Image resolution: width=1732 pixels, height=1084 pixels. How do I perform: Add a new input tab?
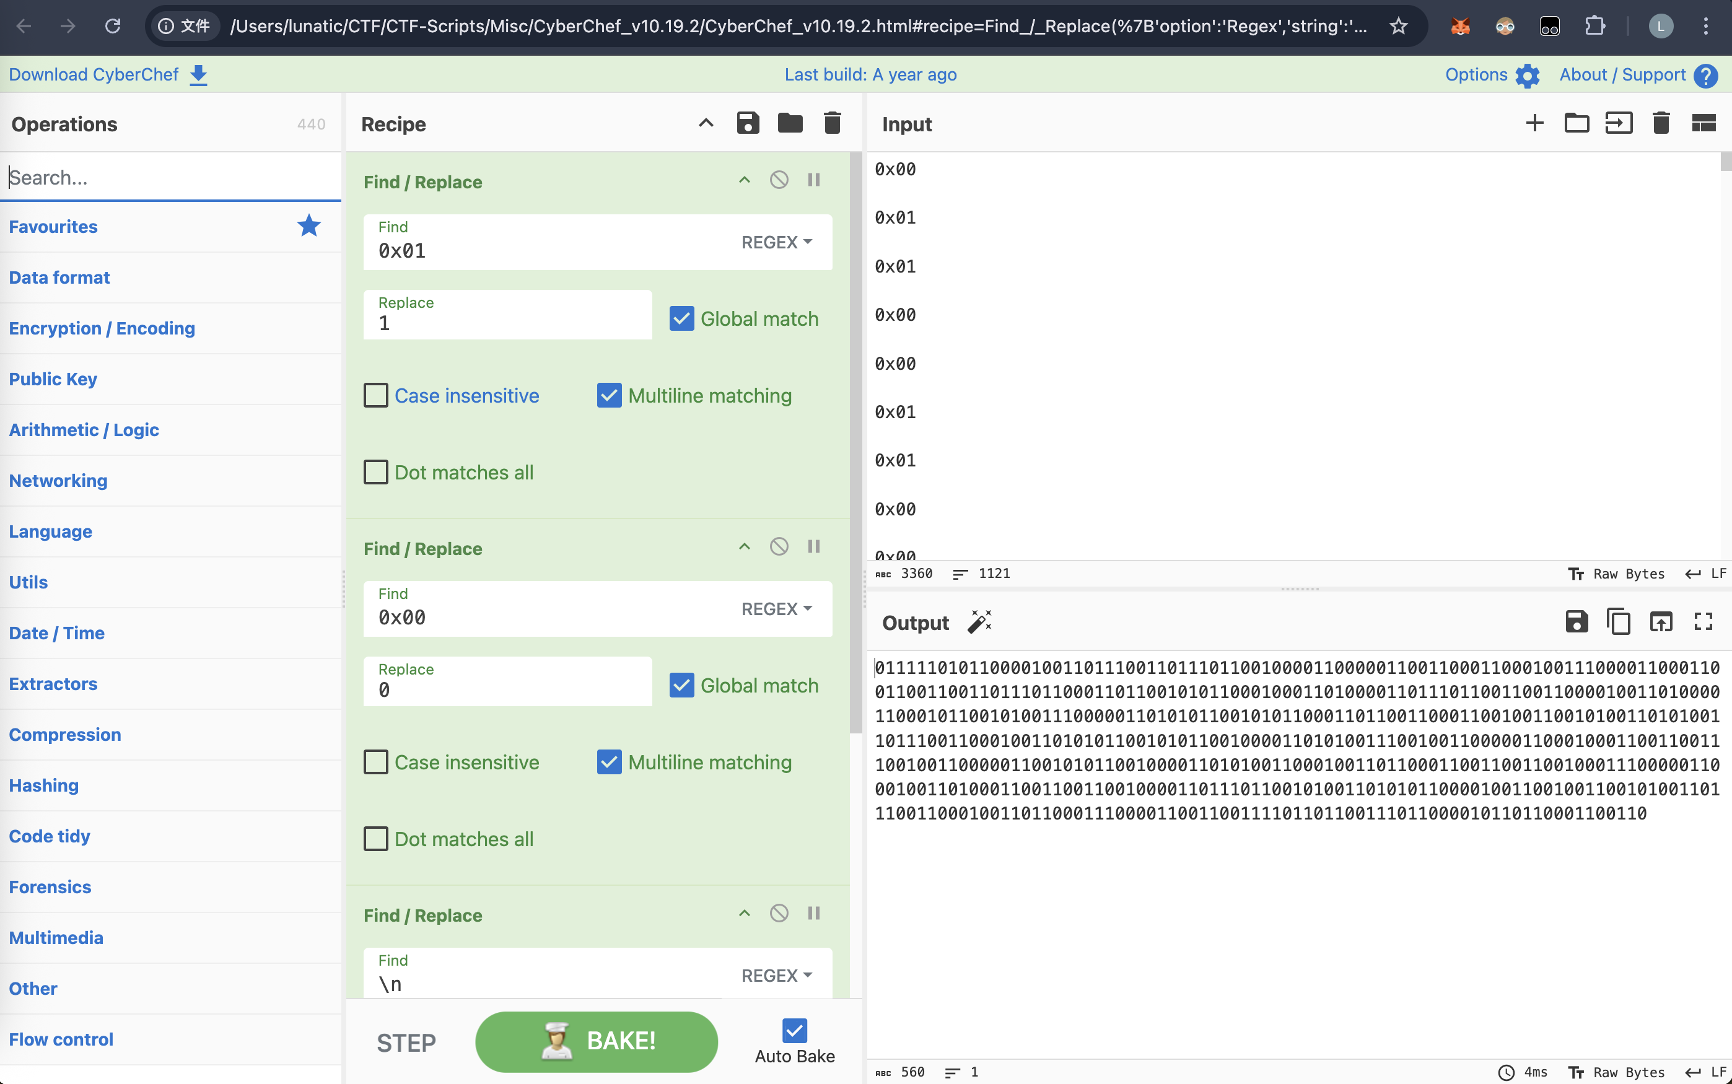tap(1534, 123)
